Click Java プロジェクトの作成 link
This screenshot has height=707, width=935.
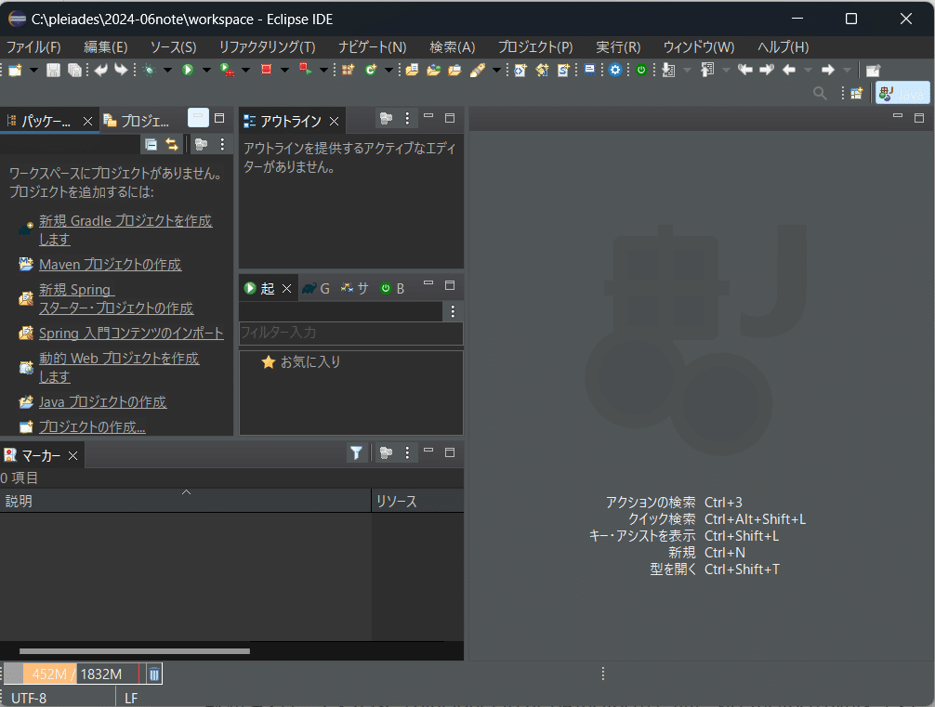102,401
